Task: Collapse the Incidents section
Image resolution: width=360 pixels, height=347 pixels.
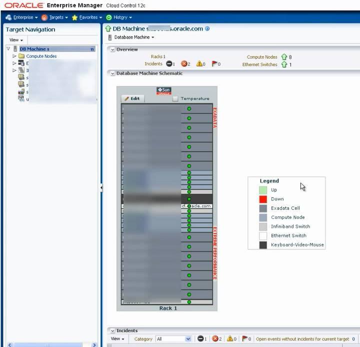Action: click(112, 330)
